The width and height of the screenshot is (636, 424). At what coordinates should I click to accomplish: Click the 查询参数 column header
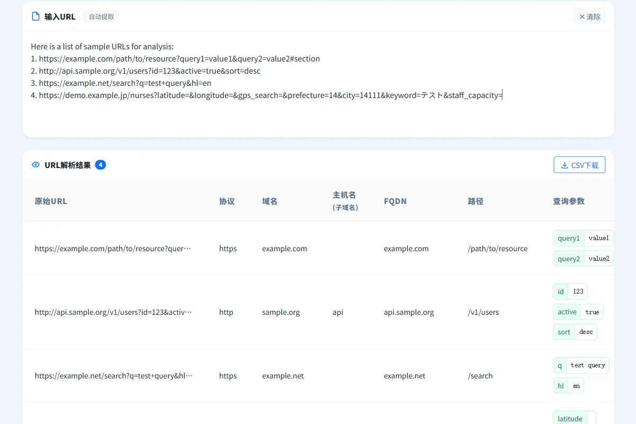tap(569, 201)
